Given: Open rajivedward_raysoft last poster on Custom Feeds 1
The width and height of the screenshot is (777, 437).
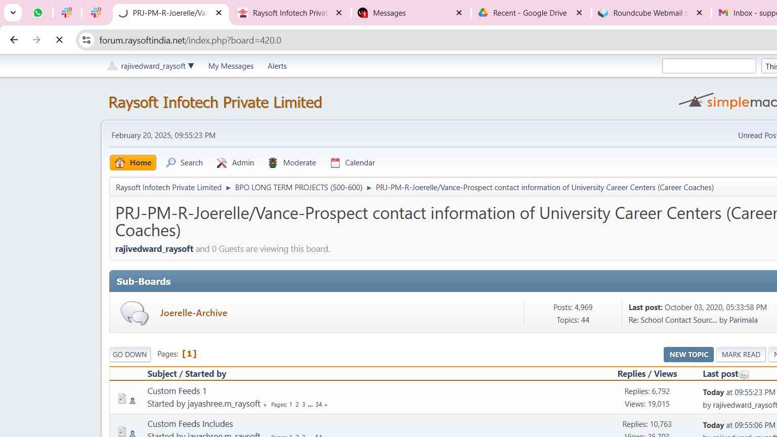Looking at the screenshot, I should [x=745, y=405].
